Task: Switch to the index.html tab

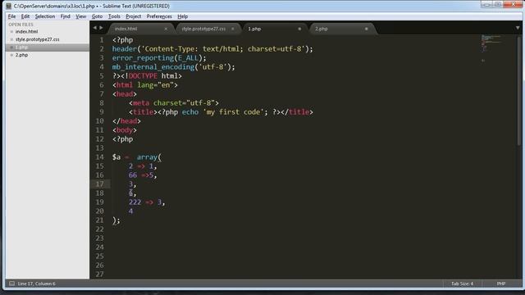Action: tap(140, 29)
